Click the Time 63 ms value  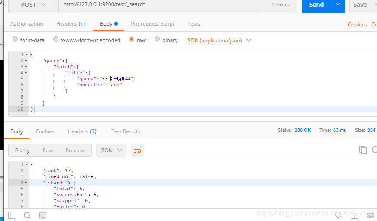[339, 130]
